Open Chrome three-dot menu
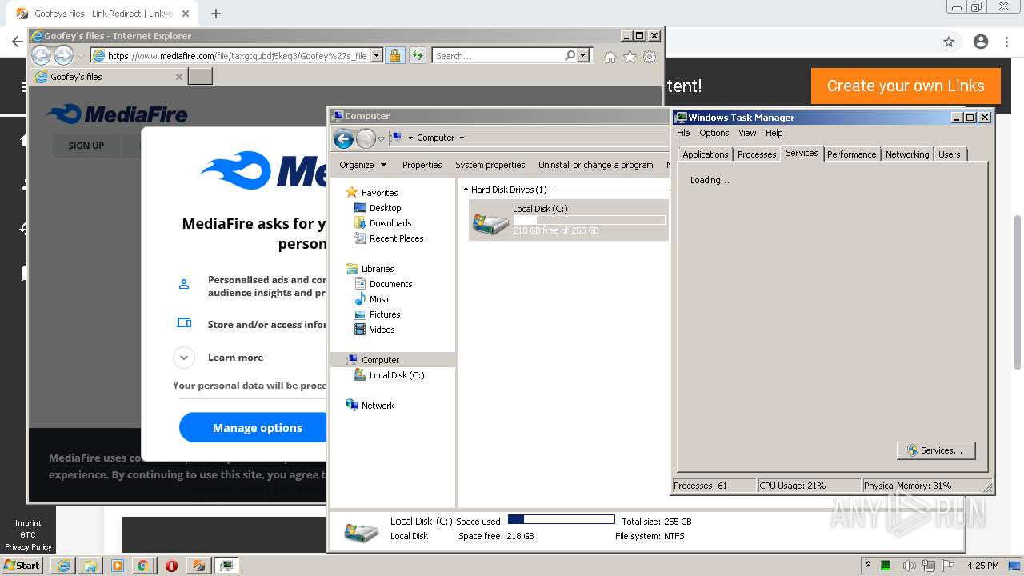1024x576 pixels. tap(1006, 42)
